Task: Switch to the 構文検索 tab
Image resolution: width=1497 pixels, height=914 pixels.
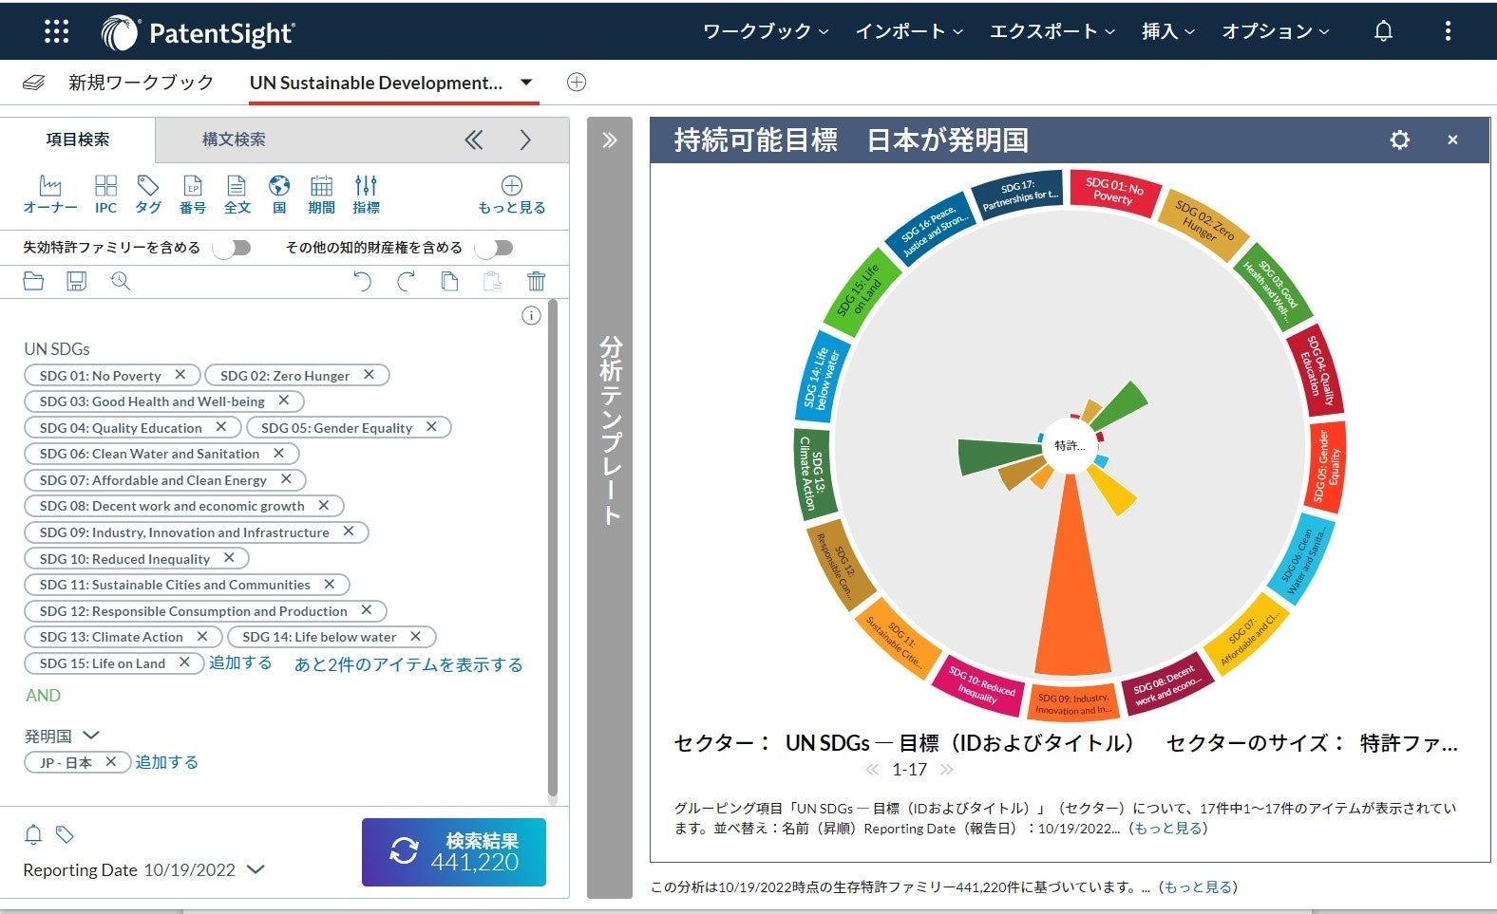Action: [x=234, y=140]
